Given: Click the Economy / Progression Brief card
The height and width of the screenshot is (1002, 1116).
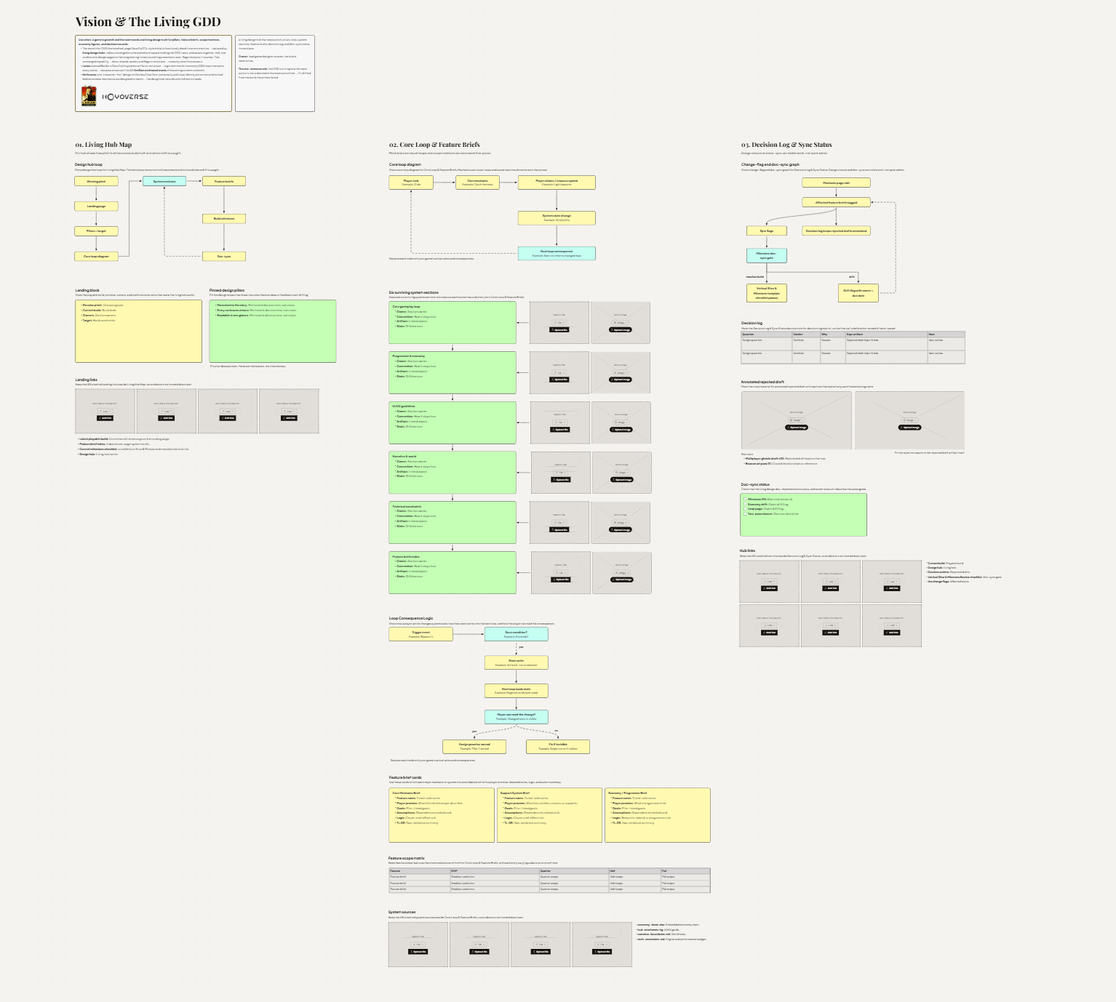Looking at the screenshot, I should tap(658, 815).
